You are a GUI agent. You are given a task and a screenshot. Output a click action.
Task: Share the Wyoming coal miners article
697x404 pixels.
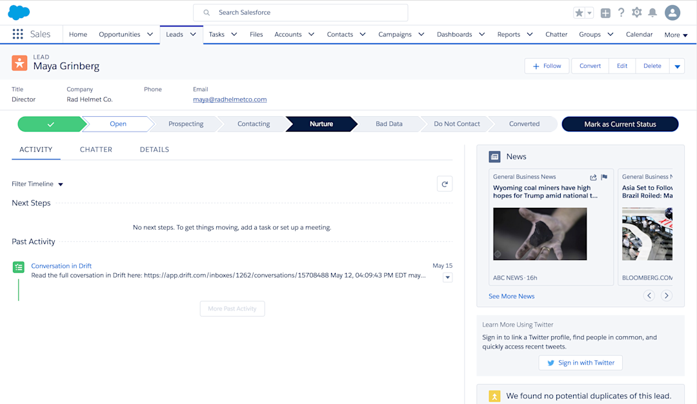(x=593, y=177)
